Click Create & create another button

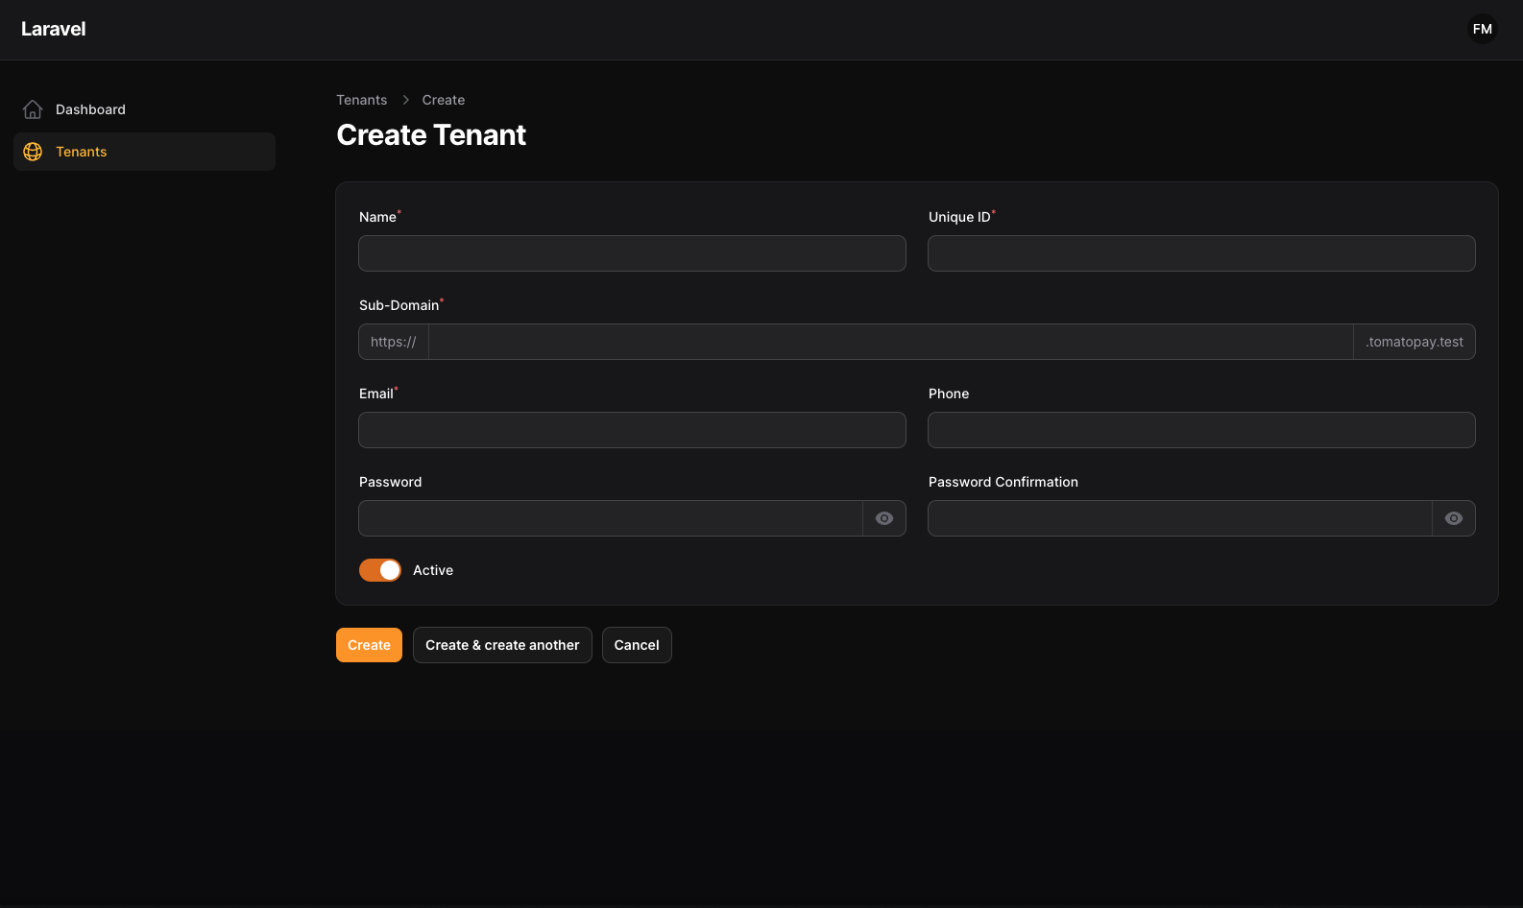click(x=502, y=645)
